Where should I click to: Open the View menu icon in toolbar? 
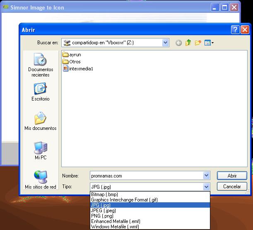click(209, 43)
